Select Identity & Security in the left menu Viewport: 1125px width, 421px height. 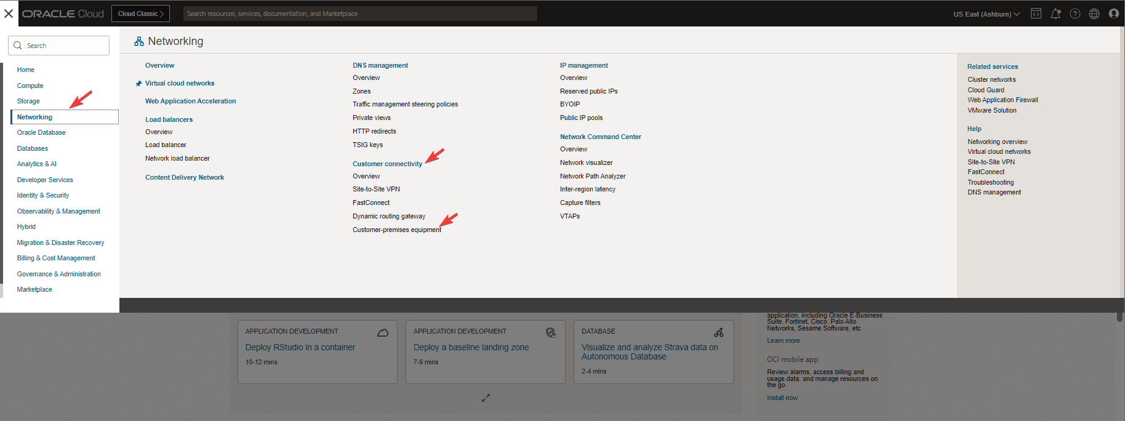43,195
